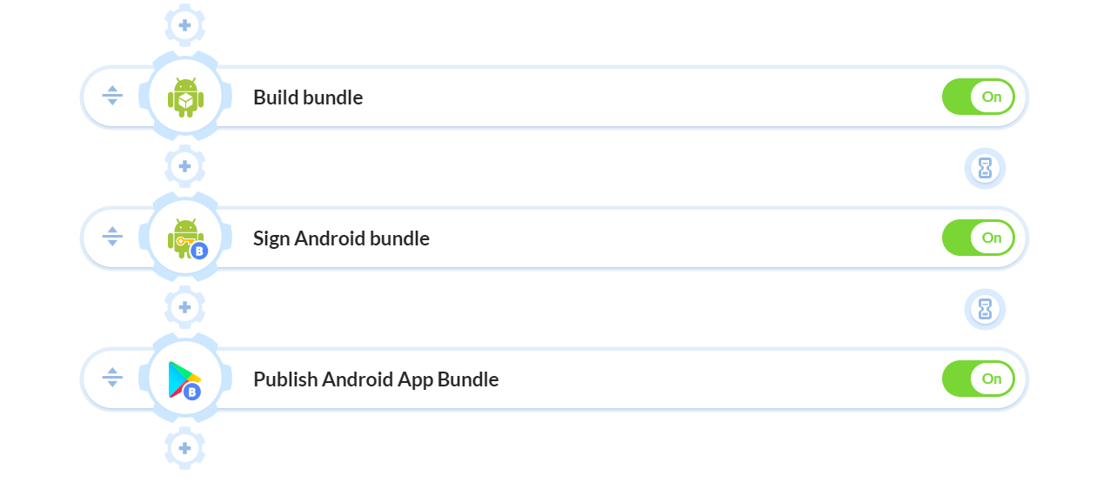Click the blue B badge on Google Play icon
Viewport: 1110px width, 483px height.
(x=193, y=392)
